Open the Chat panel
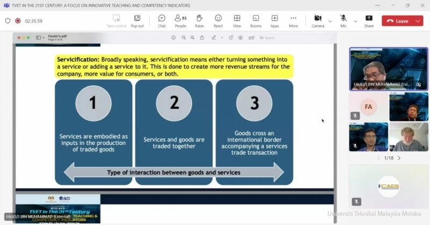The height and width of the screenshot is (225, 430). pos(162,21)
